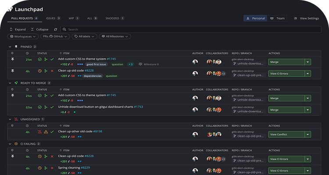Unpin the first pinned PR #1745

[12, 59]
